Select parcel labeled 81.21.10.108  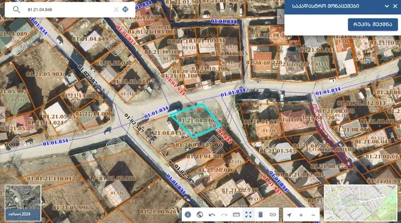pyautogui.click(x=180, y=76)
